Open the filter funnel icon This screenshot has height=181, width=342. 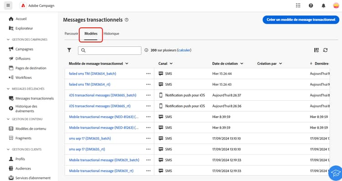click(x=69, y=50)
